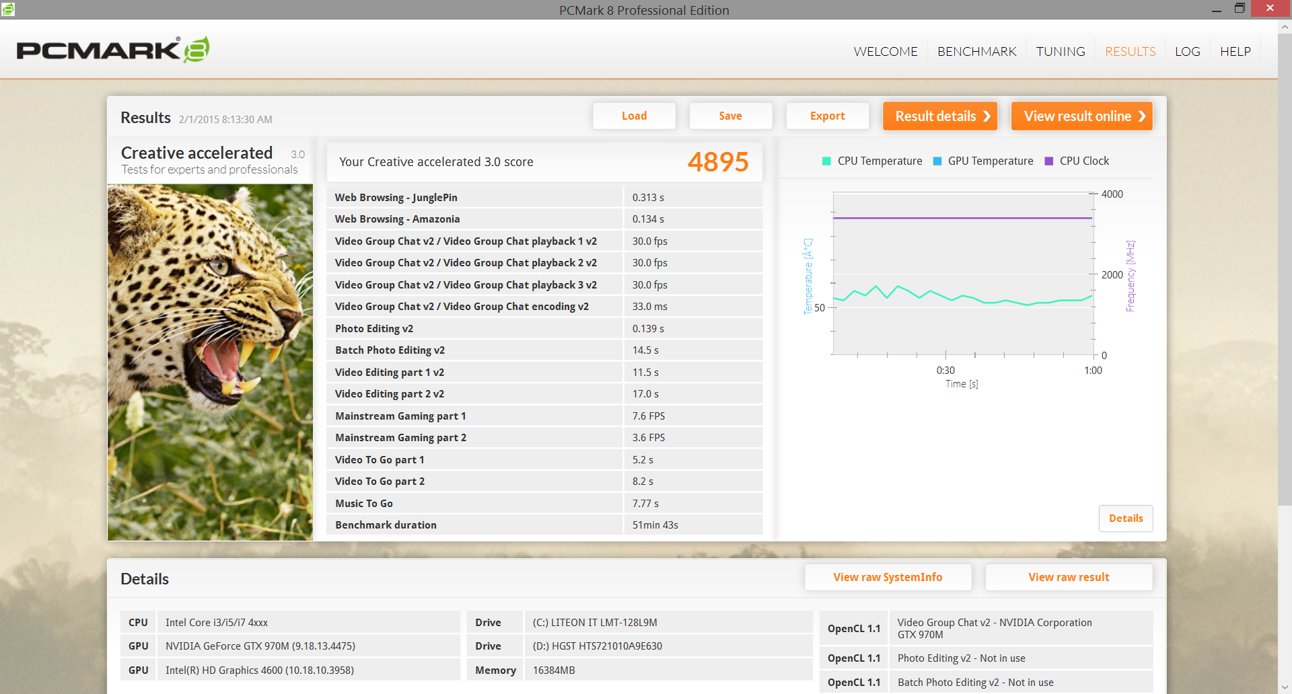Click the PCMark 8 logo
The width and height of the screenshot is (1292, 694).
(112, 50)
